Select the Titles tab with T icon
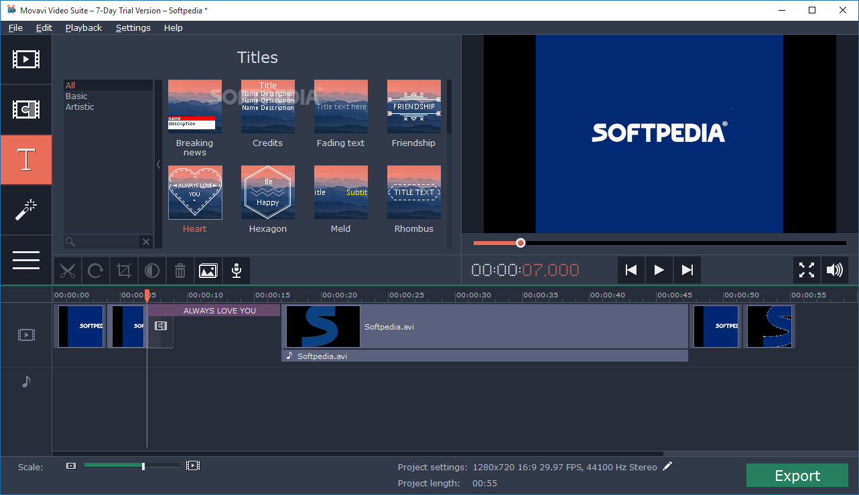The height and width of the screenshot is (495, 859). tap(26, 159)
